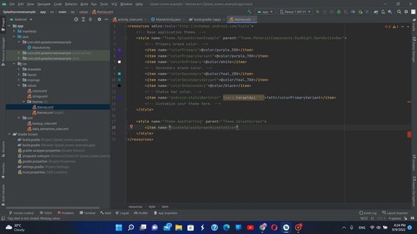The height and width of the screenshot is (234, 417).
Task: Open the Version Control tool window
Action: (22, 213)
